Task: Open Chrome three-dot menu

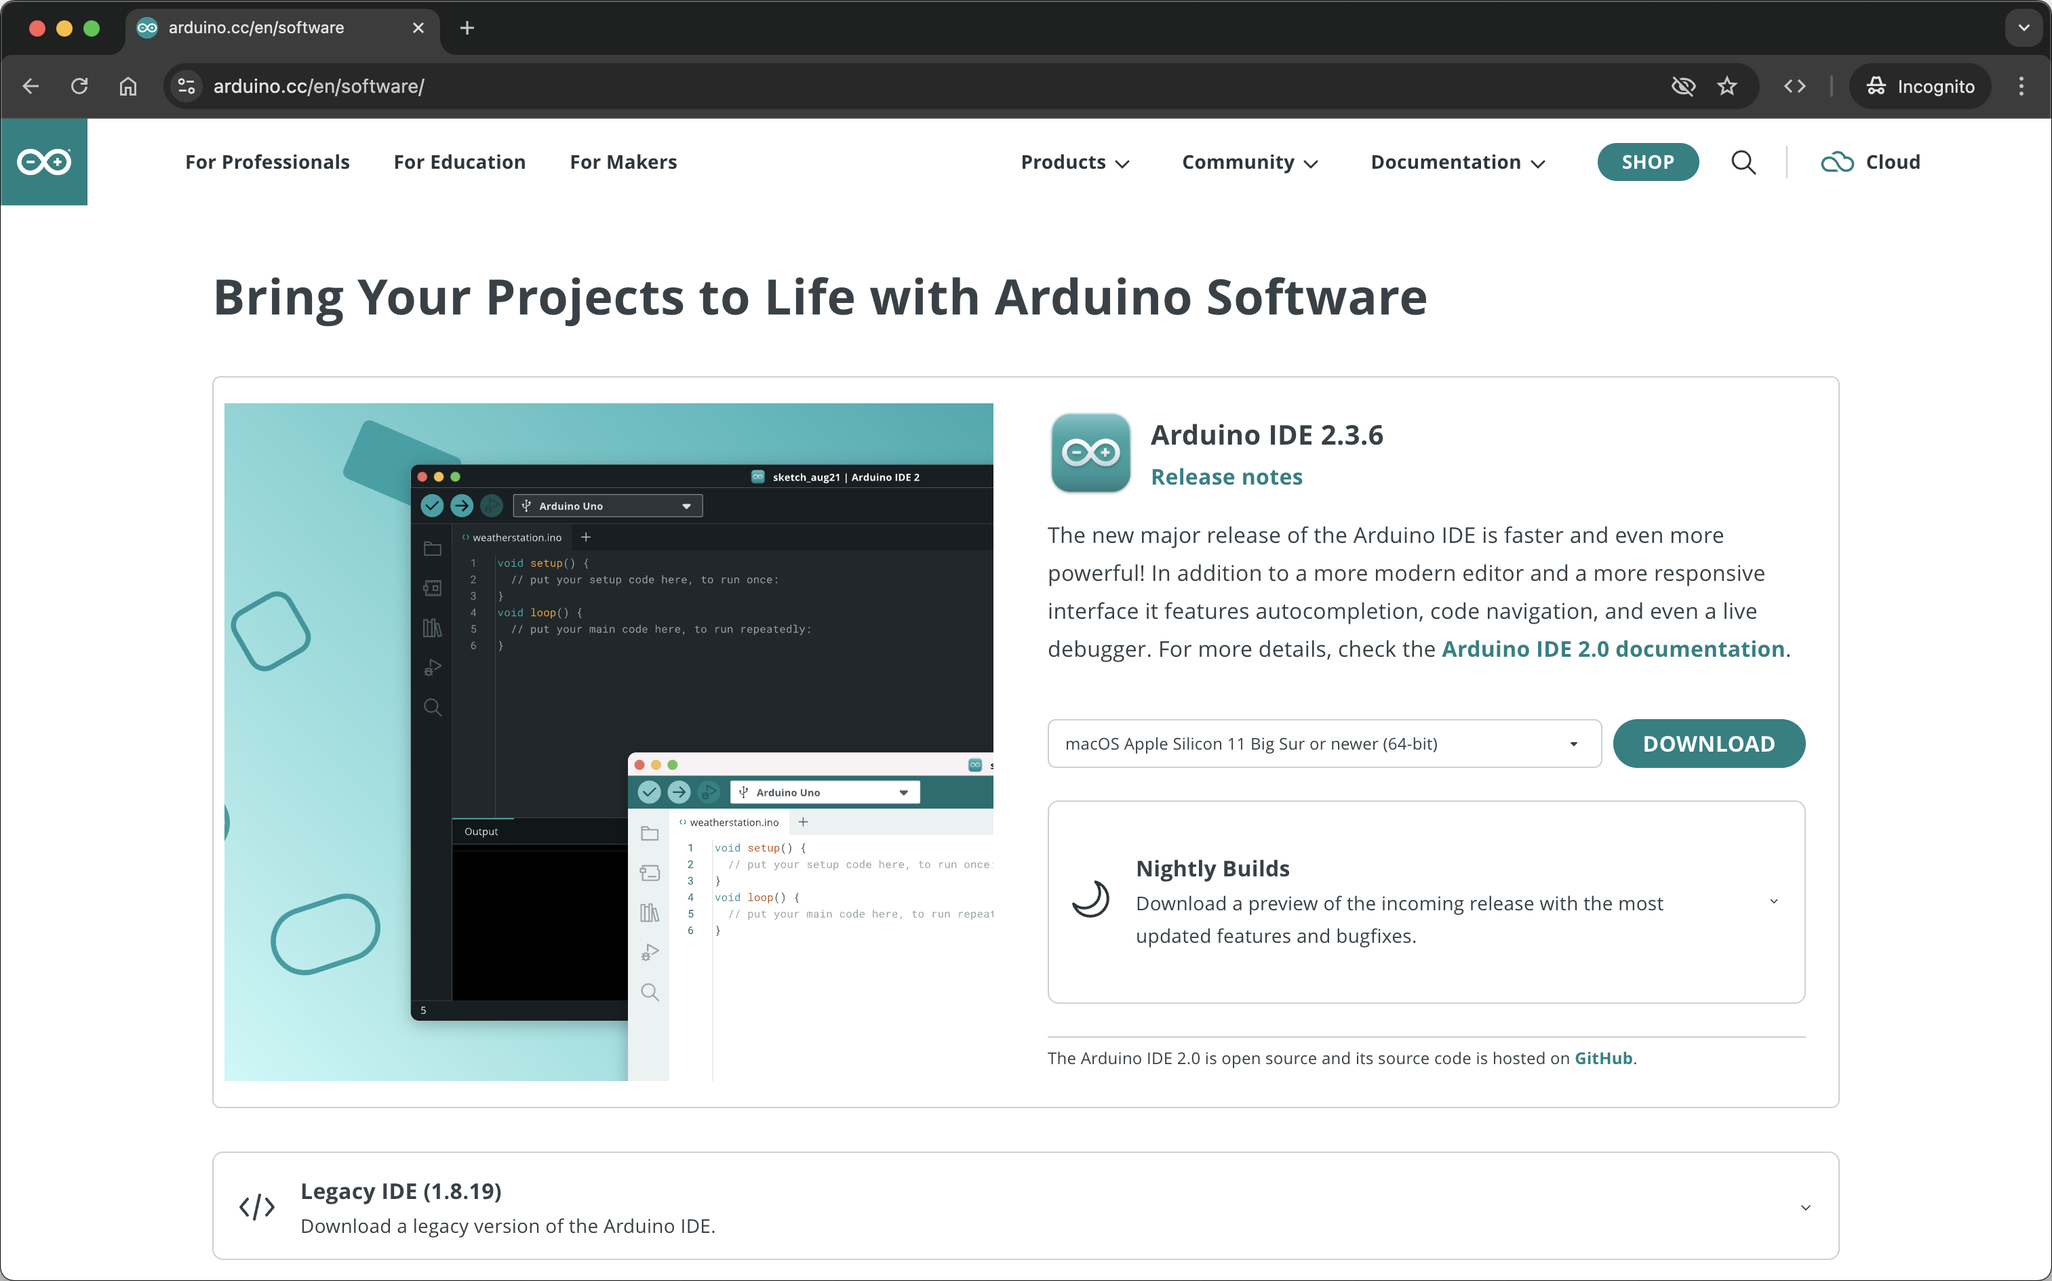Action: coord(2021,87)
